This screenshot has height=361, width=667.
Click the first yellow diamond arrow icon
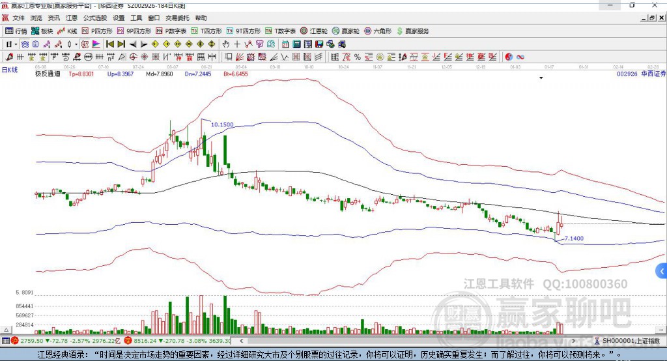(x=155, y=44)
